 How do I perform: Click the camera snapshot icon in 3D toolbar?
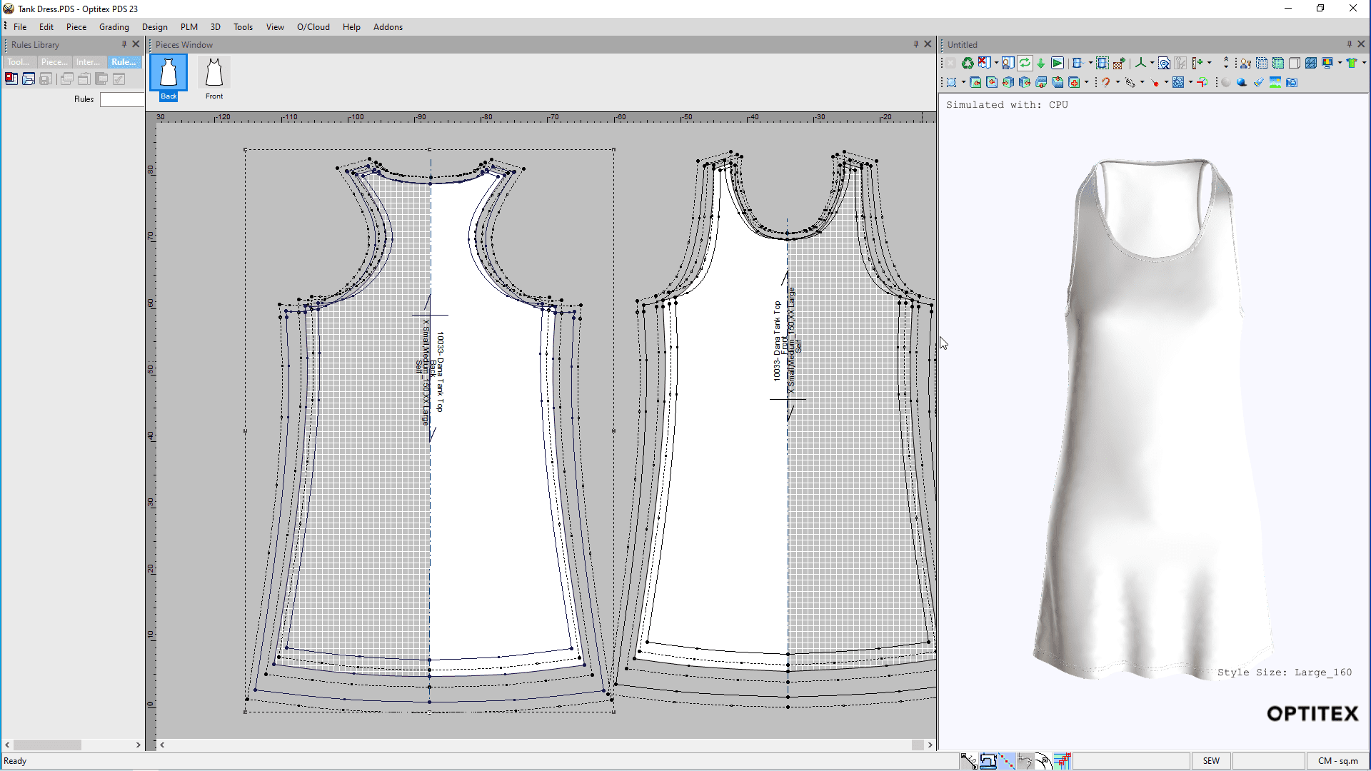(x=1292, y=82)
